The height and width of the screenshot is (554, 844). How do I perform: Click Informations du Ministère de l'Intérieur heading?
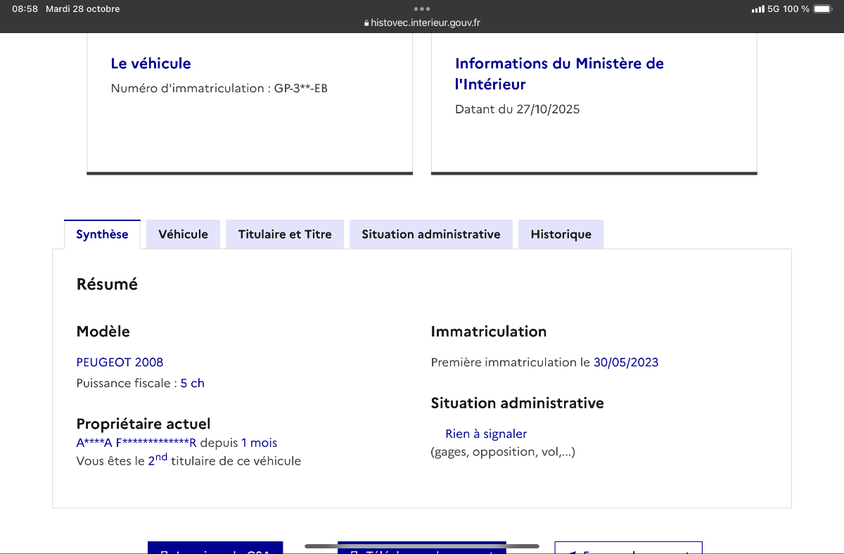tap(559, 73)
